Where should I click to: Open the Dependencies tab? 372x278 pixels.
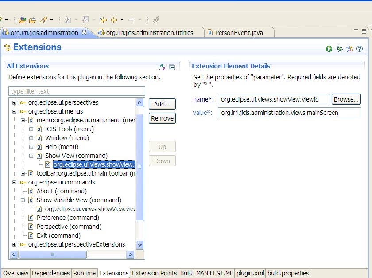point(51,273)
